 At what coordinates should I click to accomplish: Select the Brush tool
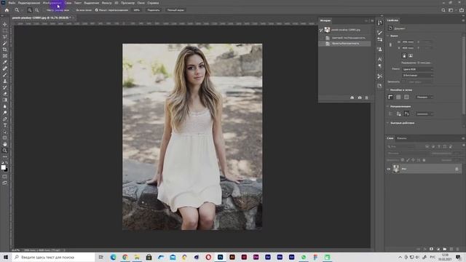pos(5,75)
